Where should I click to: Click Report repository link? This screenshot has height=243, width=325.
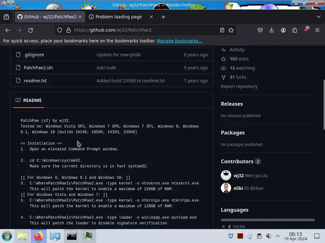(x=239, y=86)
